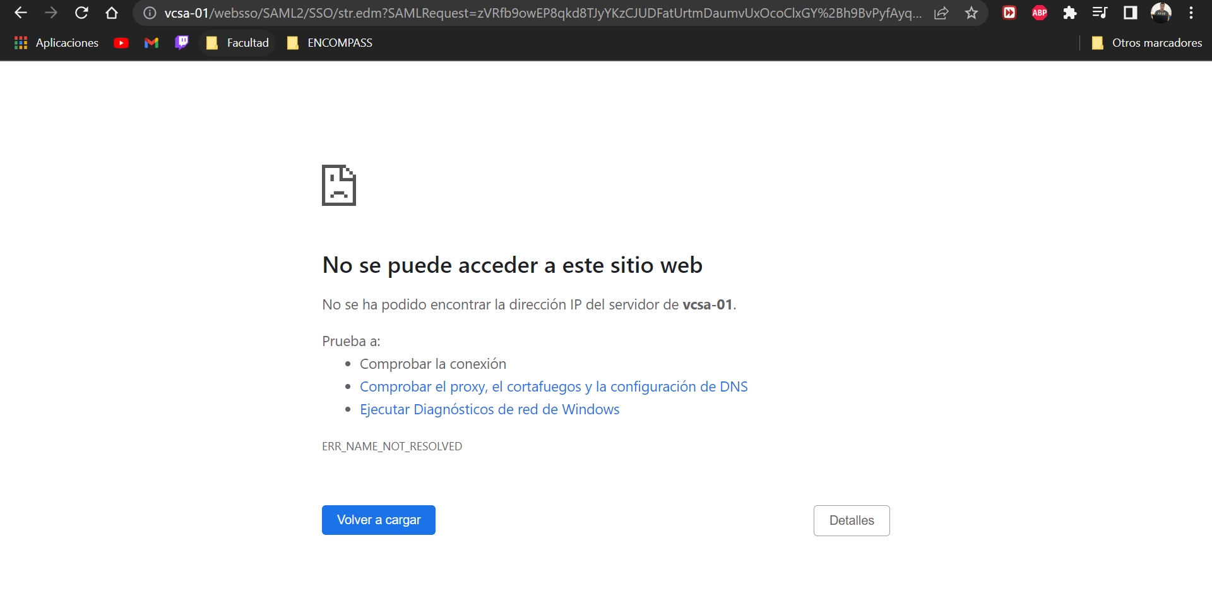Open the home page

point(112,13)
